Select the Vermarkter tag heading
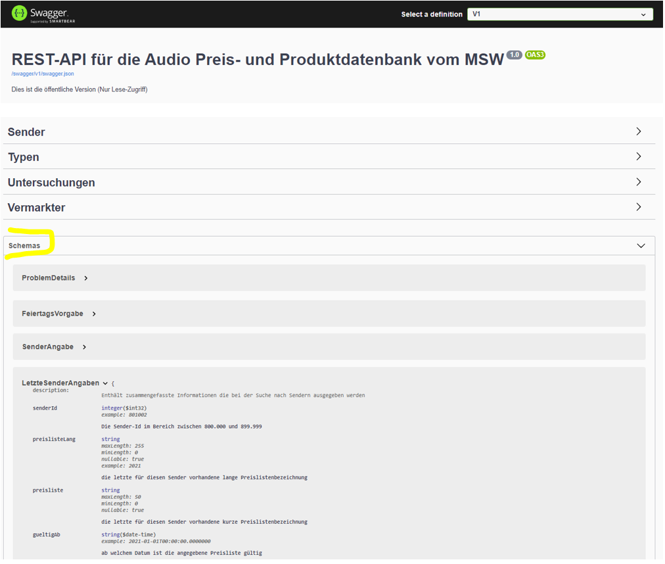Screen dimensions: 665x564 coord(37,208)
